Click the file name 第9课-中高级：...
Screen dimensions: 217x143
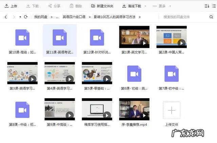(x=60, y=125)
